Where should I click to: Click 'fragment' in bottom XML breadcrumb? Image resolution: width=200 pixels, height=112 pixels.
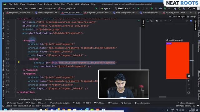(37, 100)
